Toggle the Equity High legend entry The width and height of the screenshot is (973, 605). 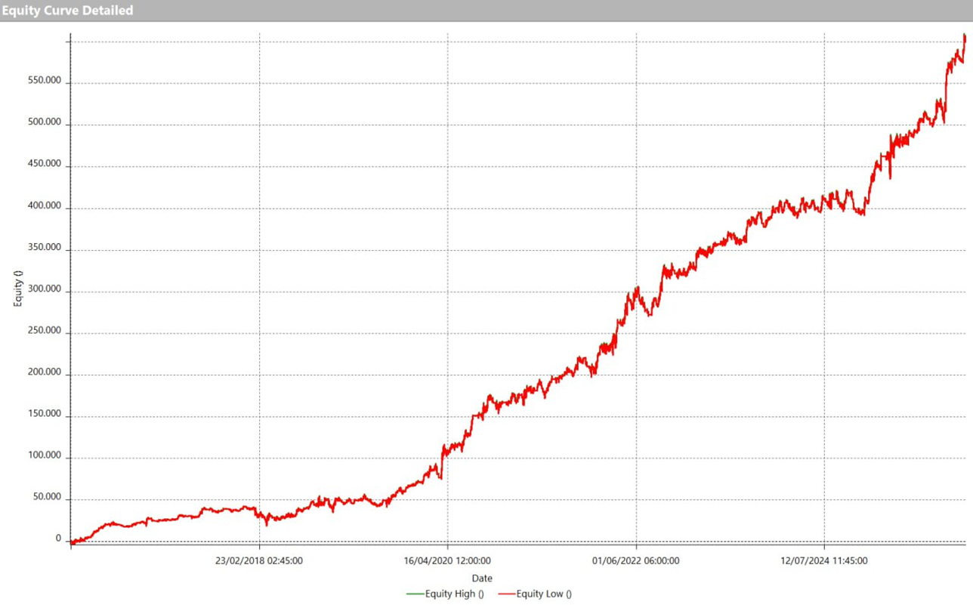pos(454,594)
